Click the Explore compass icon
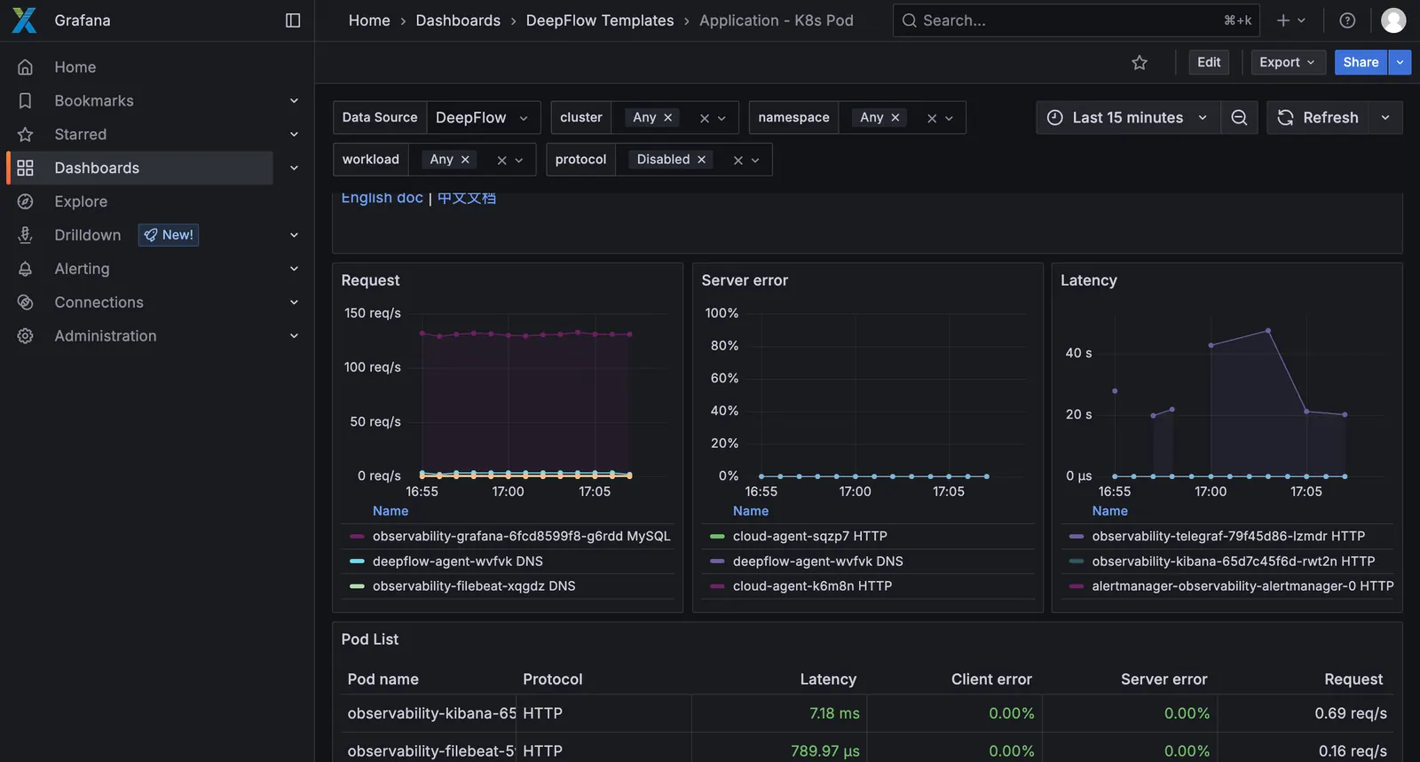1420x762 pixels. tap(25, 202)
